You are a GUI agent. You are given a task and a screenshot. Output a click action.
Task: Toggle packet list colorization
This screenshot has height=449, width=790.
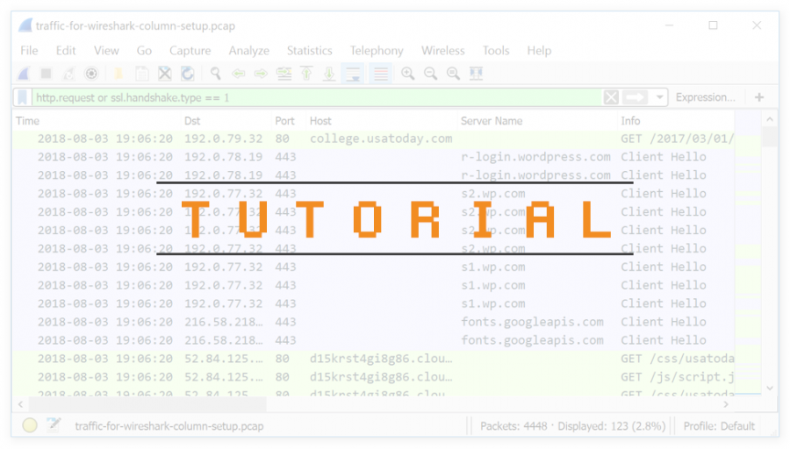[380, 74]
